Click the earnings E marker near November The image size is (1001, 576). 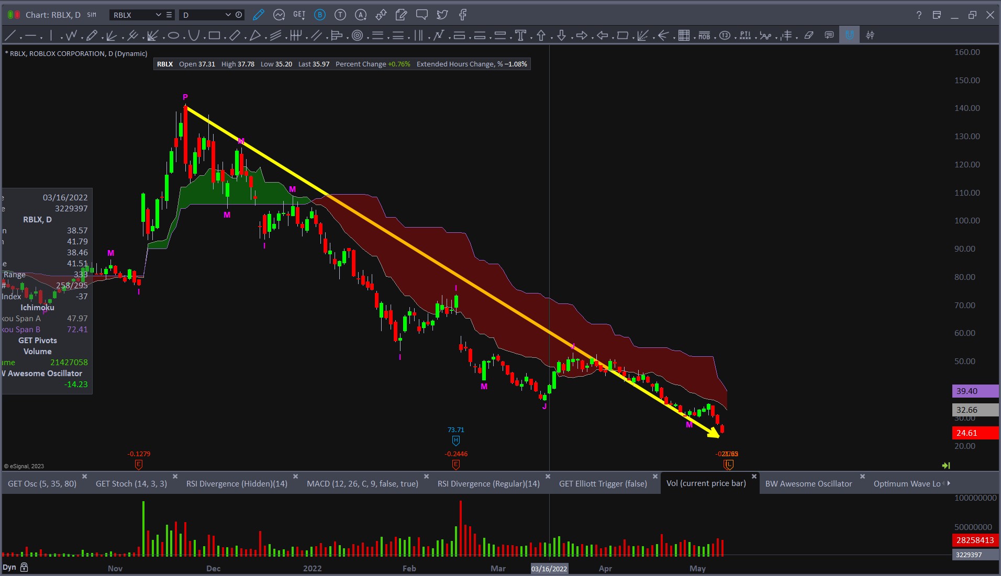click(139, 465)
